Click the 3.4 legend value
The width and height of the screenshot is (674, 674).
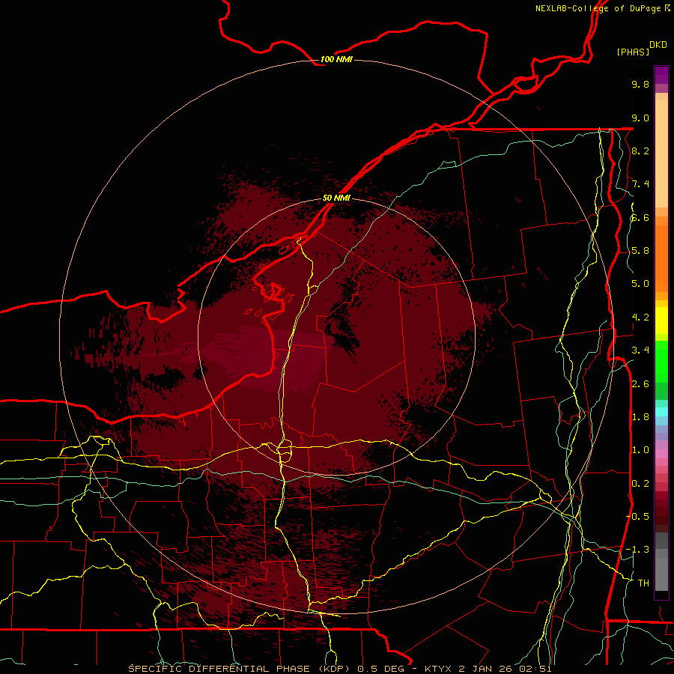tap(640, 350)
